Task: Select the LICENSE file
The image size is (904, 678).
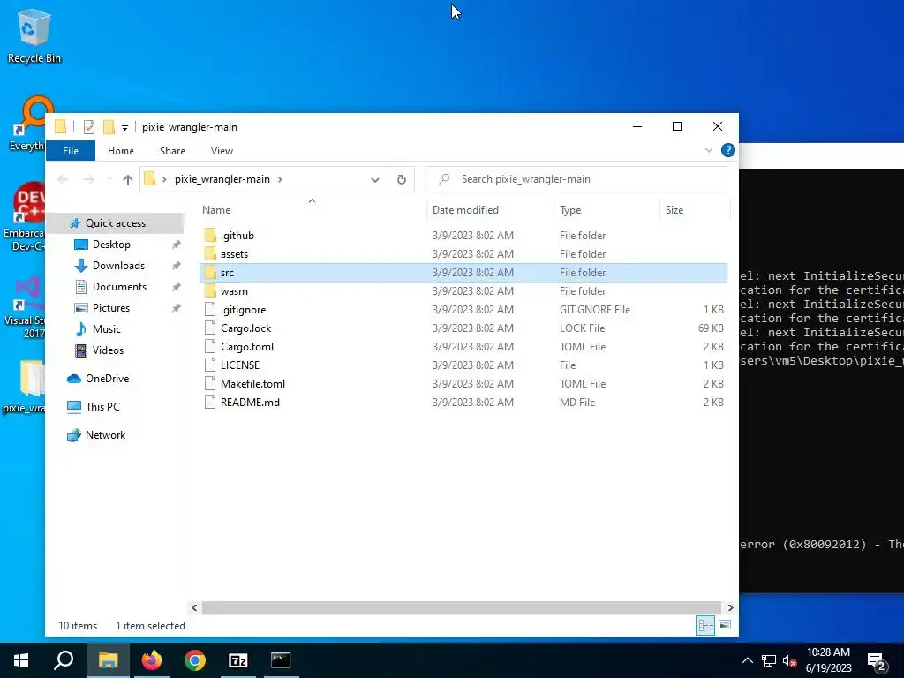Action: 463,365
